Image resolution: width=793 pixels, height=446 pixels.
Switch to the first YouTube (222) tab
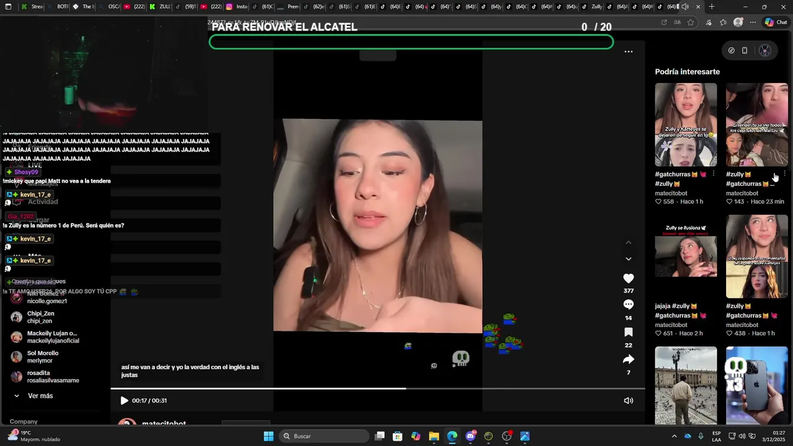pyautogui.click(x=134, y=7)
